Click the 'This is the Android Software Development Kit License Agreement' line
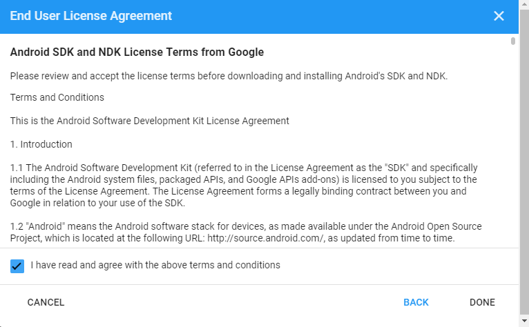 [x=149, y=121]
